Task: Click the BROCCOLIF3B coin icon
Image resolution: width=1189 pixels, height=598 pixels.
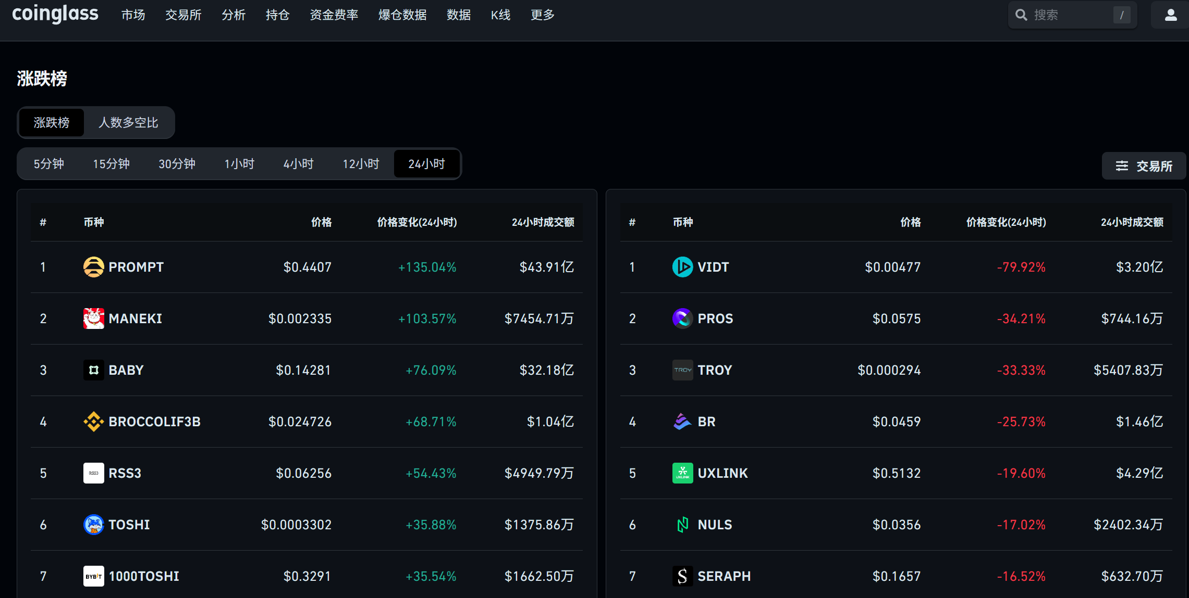Action: tap(93, 422)
